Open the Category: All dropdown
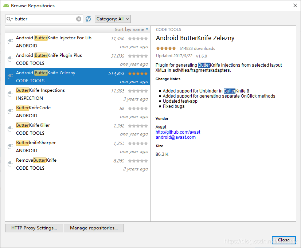301x248 pixels. coord(113,19)
